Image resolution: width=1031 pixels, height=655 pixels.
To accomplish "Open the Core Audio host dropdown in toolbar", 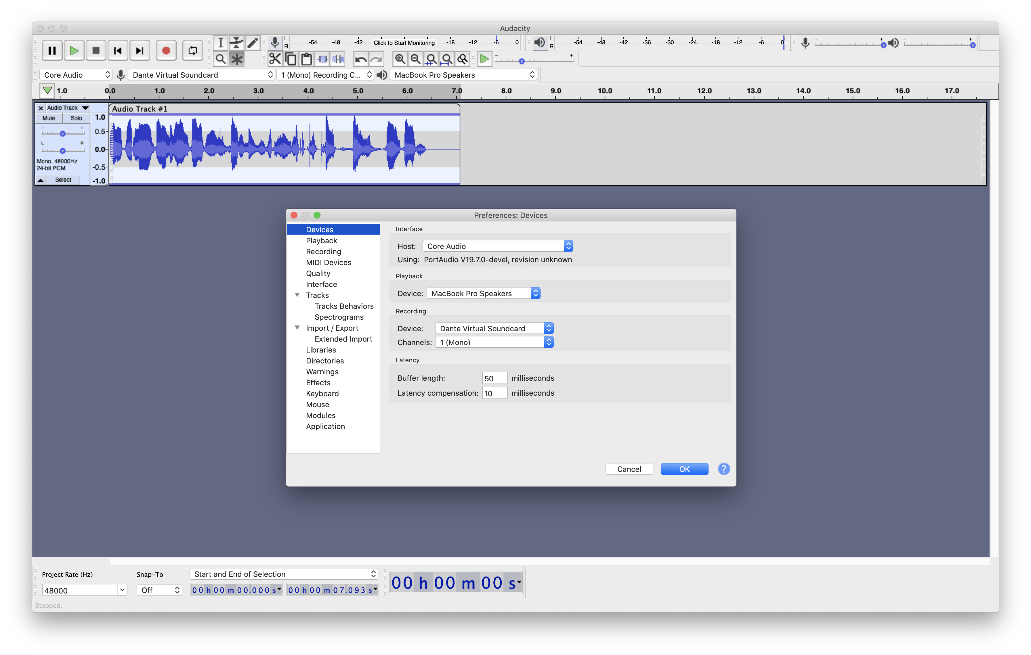I will [75, 75].
